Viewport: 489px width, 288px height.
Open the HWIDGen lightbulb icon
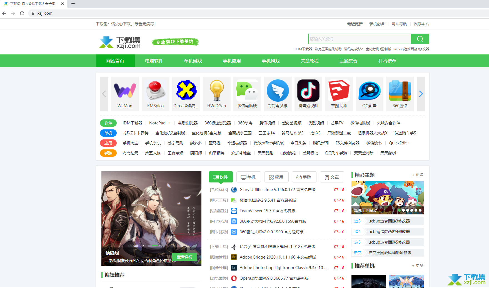click(x=217, y=91)
